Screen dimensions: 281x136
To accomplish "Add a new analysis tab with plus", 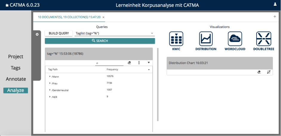I will point(275,17).
